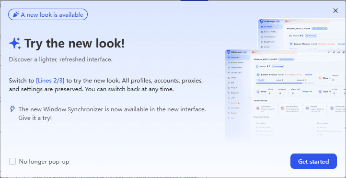Viewport: 346px width, 178px height.
Task: Click the 'Give it a try!' text
Action: pyautogui.click(x=35, y=118)
